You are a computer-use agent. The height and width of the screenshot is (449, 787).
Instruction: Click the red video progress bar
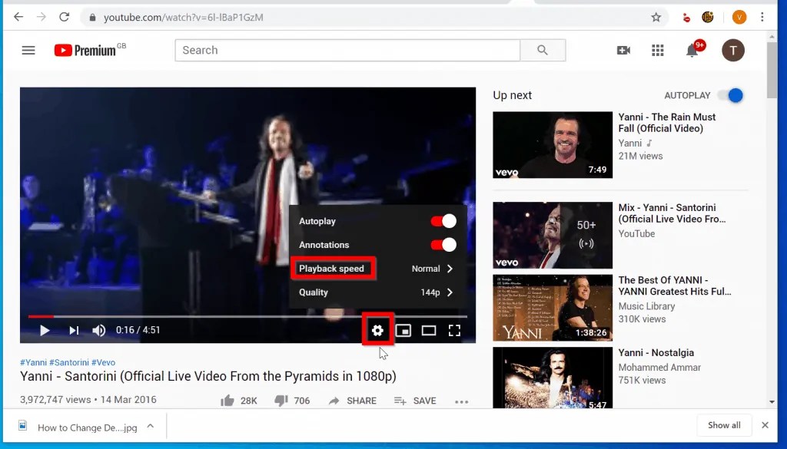coord(38,315)
